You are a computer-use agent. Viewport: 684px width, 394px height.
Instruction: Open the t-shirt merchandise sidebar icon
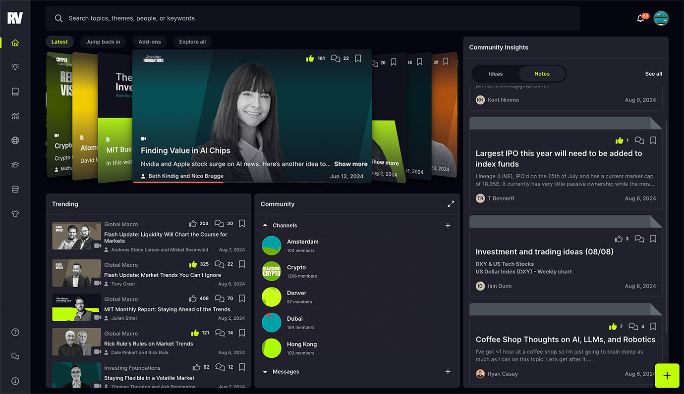click(15, 214)
